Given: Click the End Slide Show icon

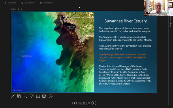Looking at the screenshot, I should 41,3.
